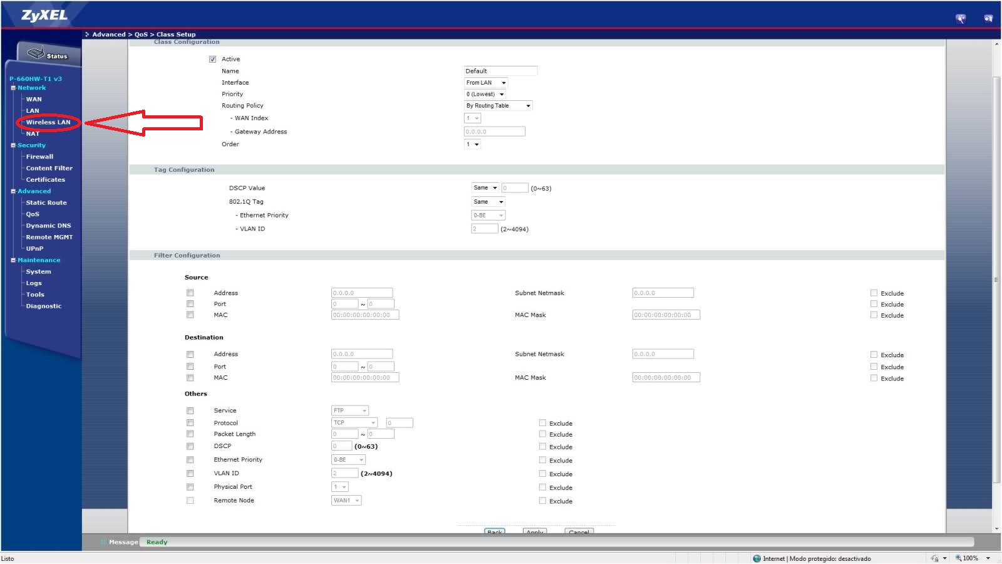Viewport: 1002px width, 564px height.
Task: Open the Remote MGMT menu item
Action: click(49, 238)
